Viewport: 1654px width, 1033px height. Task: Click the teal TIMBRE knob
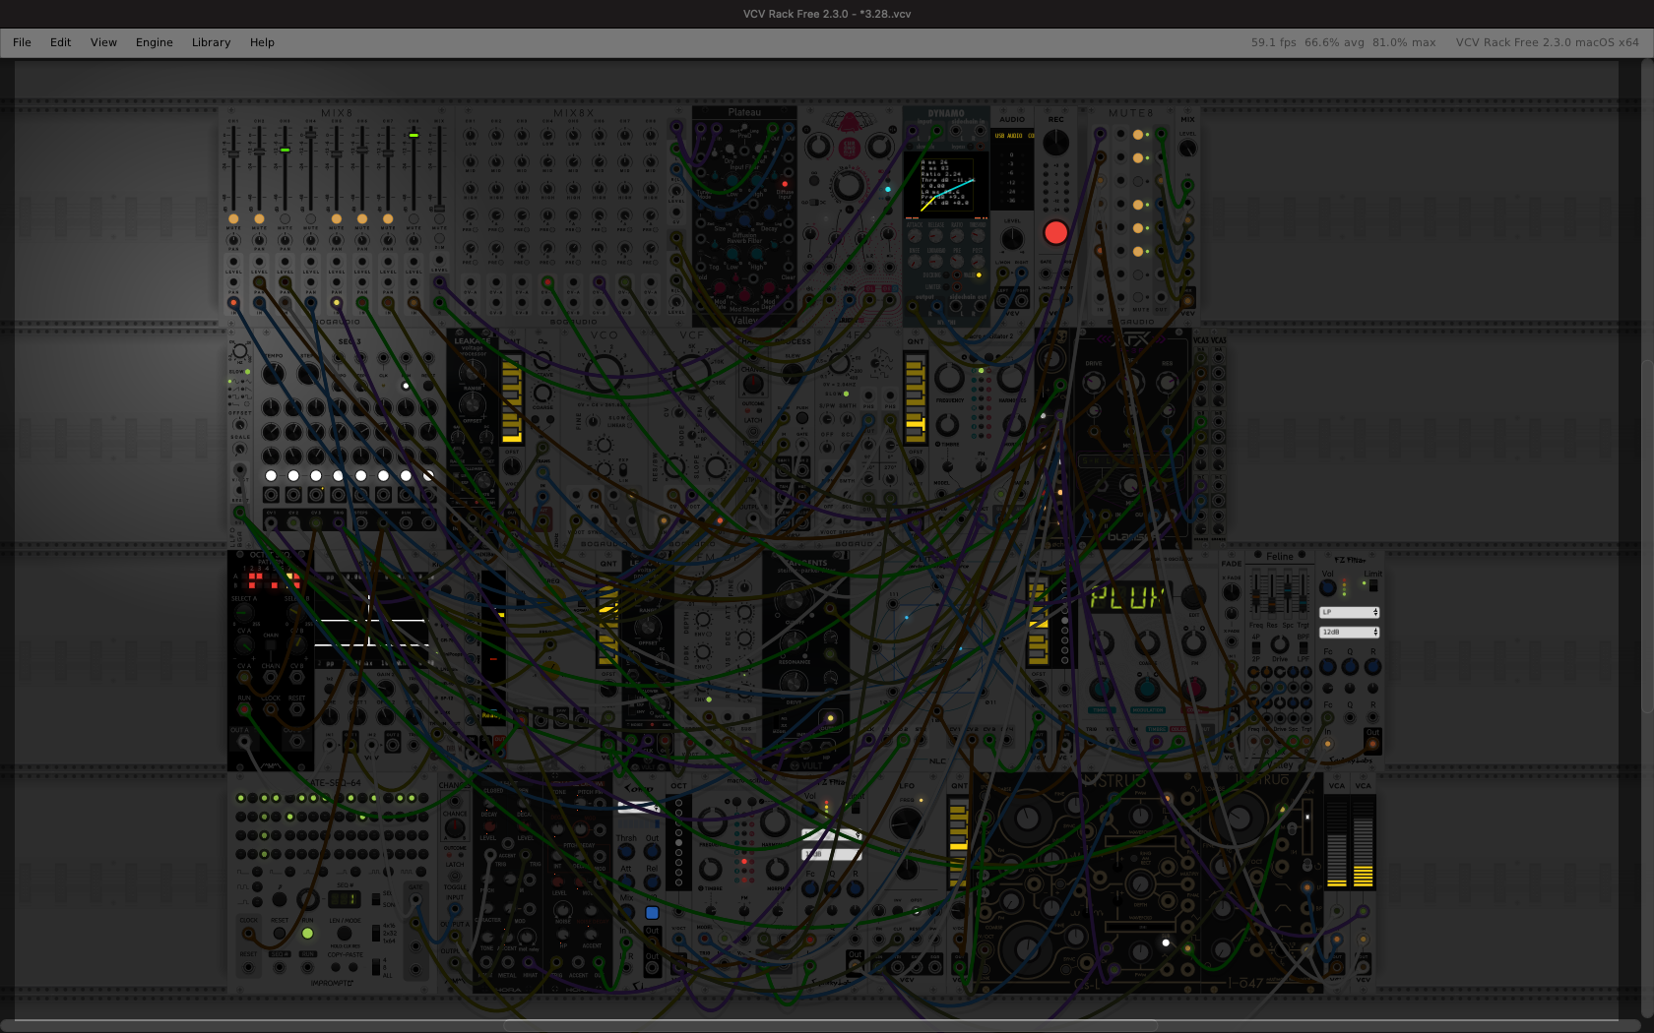pyautogui.click(x=1102, y=690)
